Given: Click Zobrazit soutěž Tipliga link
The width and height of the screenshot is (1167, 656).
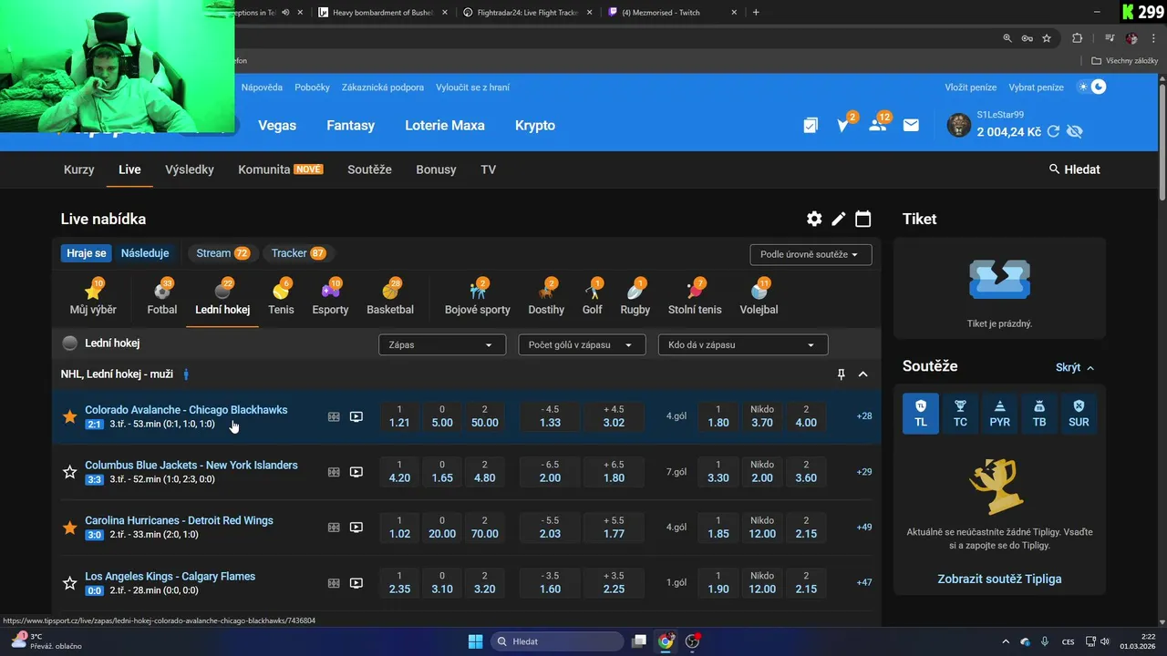Looking at the screenshot, I should click(999, 579).
